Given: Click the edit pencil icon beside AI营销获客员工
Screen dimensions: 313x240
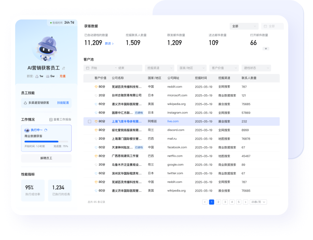Looking at the screenshot, I should pyautogui.click(x=63, y=68).
